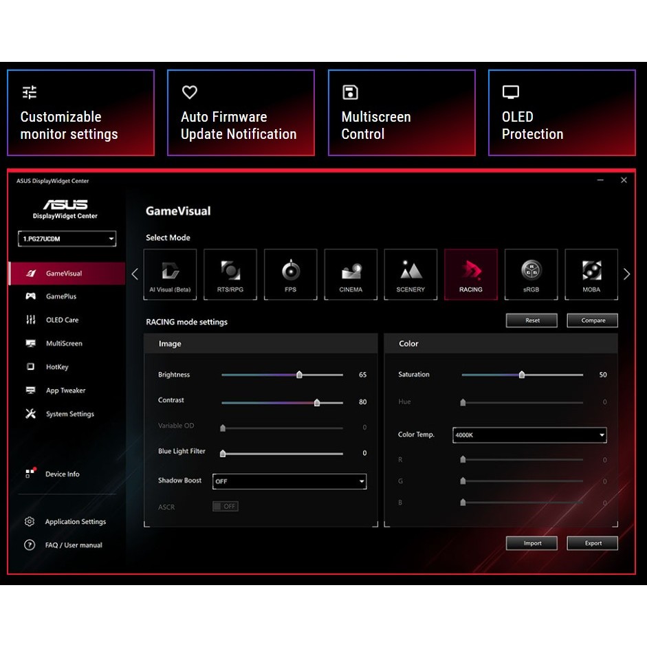Open GamePlus in the sidebar
Screen dimensions: 647x647
(61, 296)
